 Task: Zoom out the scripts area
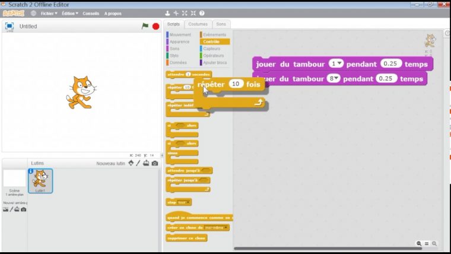pos(419,243)
